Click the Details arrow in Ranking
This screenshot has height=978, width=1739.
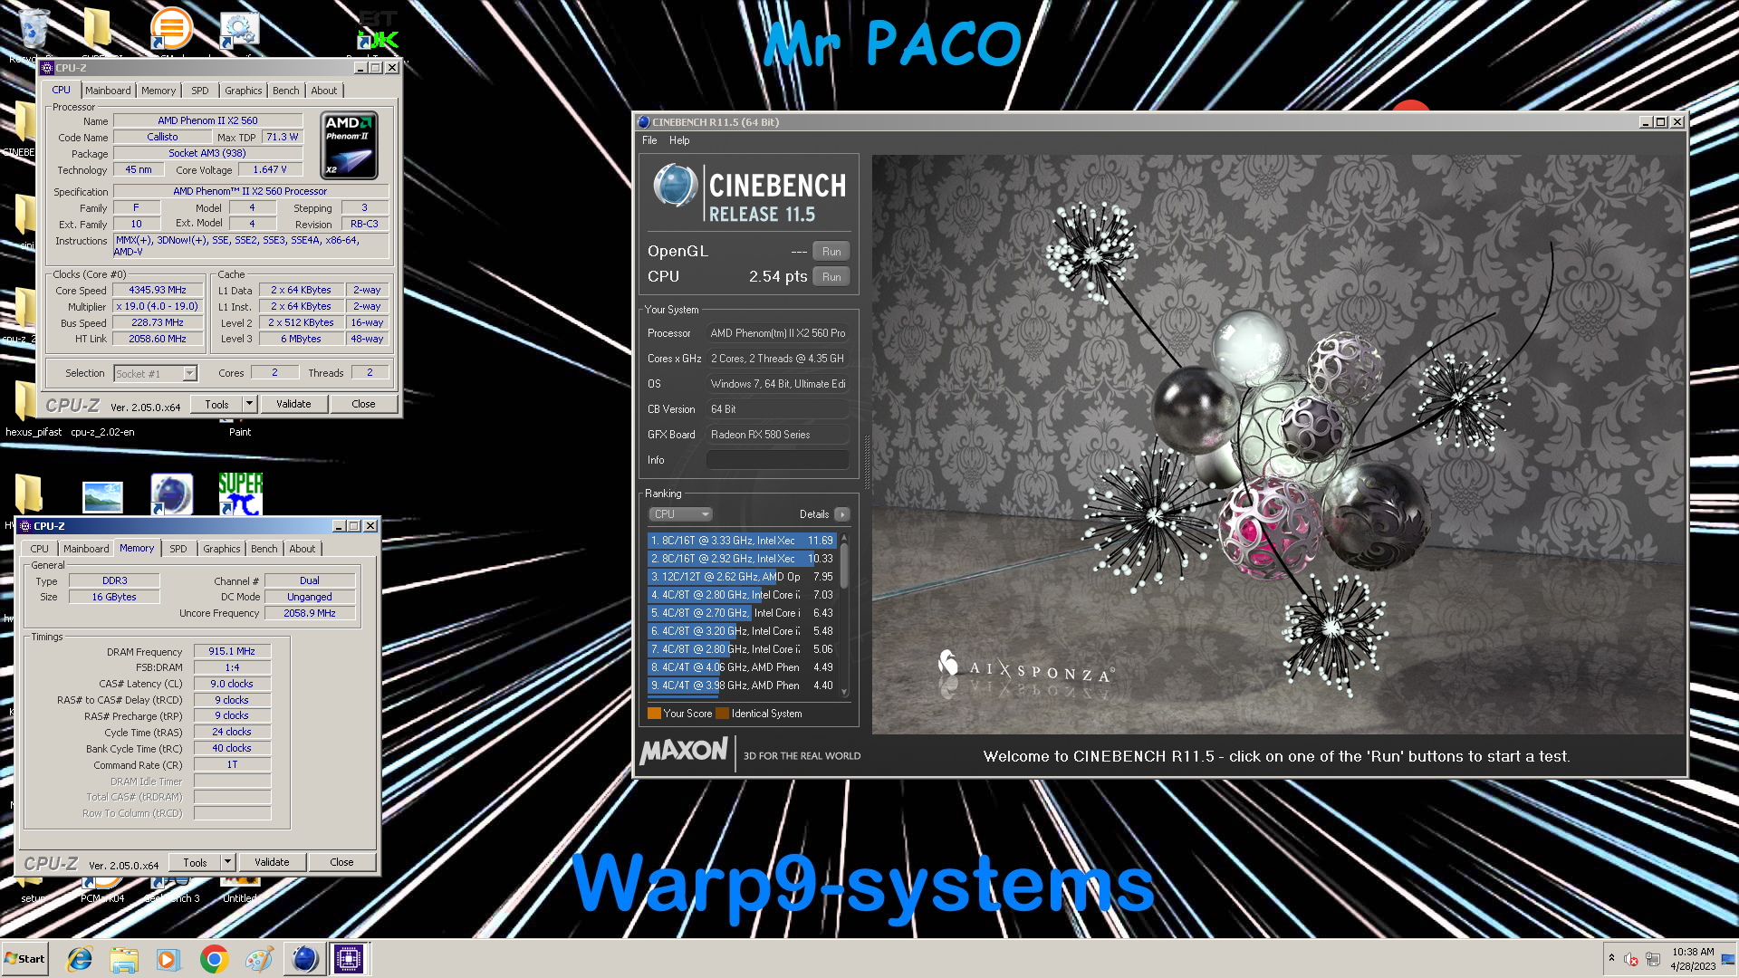(x=841, y=514)
